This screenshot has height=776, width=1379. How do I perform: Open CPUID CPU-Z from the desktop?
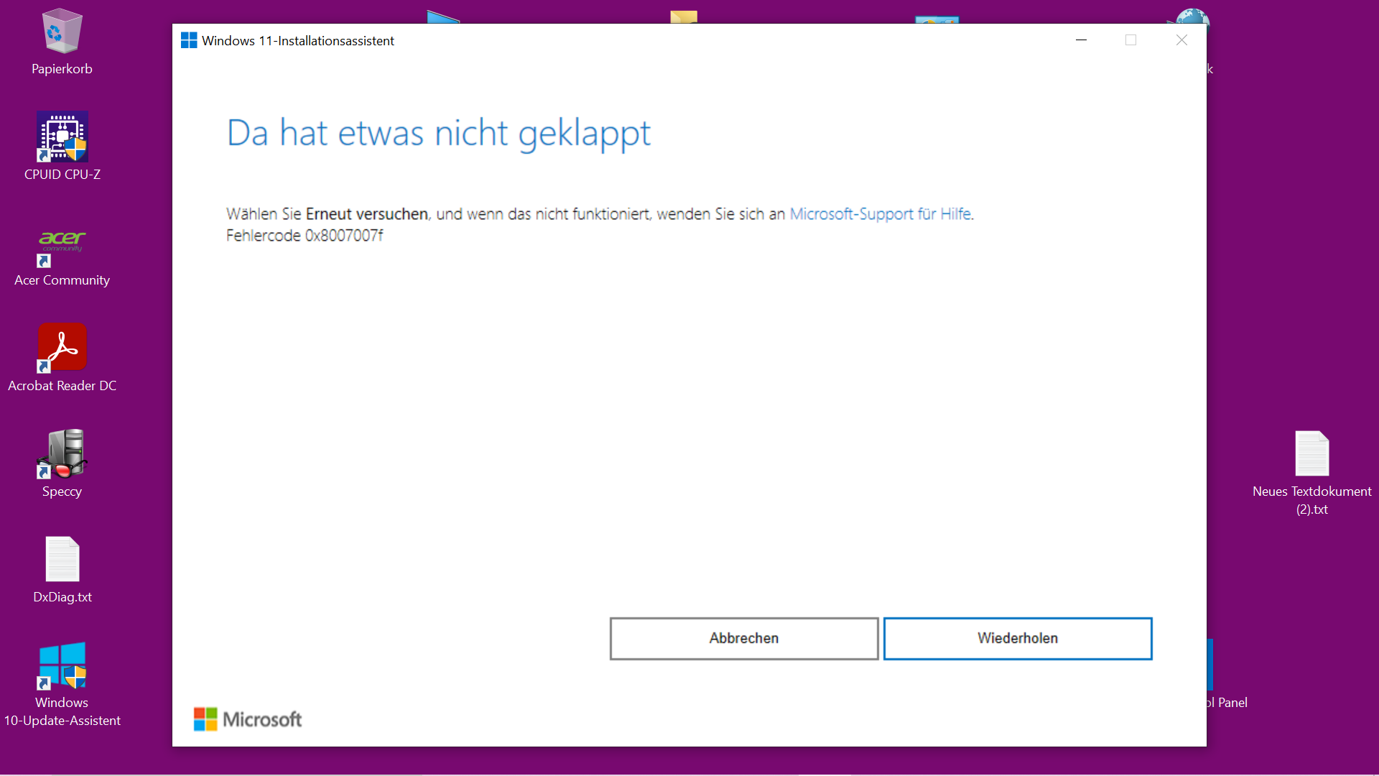[x=62, y=137]
